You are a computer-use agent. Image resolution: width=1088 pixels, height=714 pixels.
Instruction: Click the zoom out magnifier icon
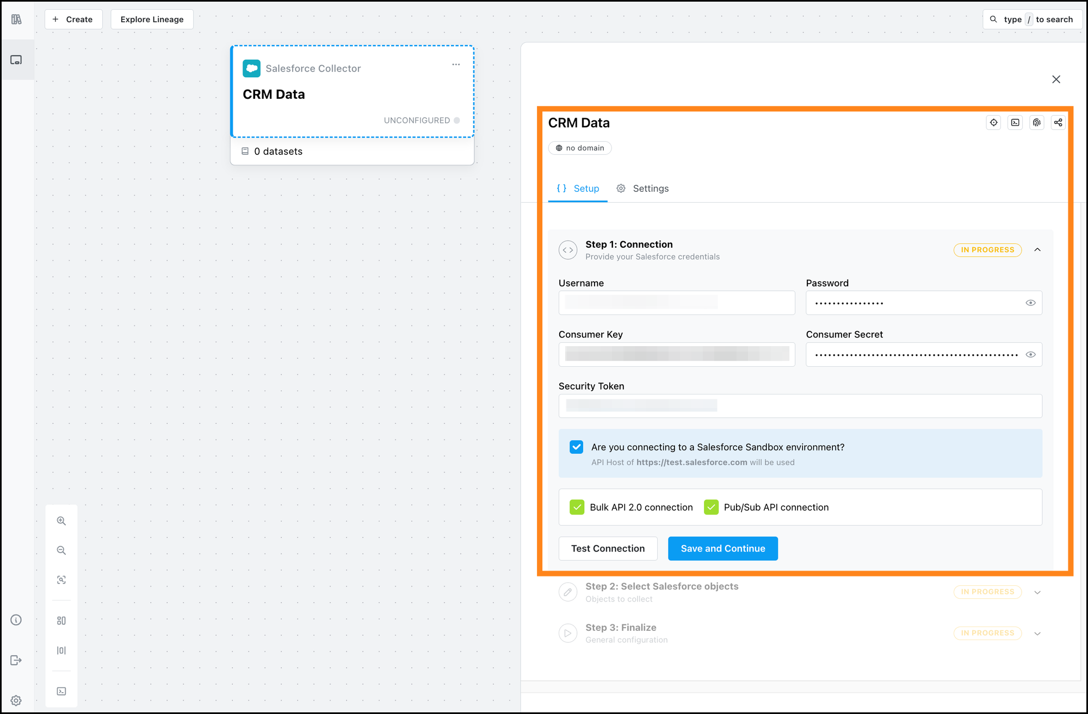tap(61, 550)
